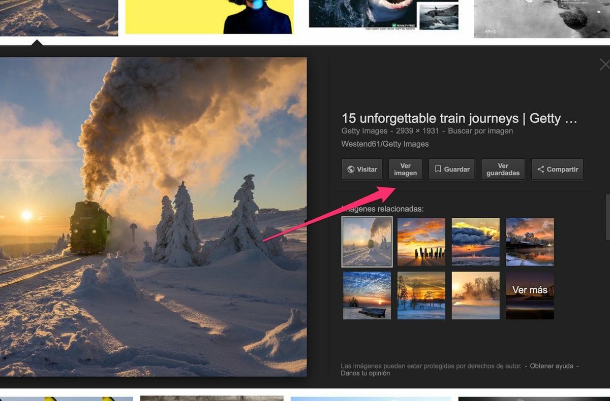Click the Obtener ayuda link
Screen dimensions: 610x401
pos(552,366)
